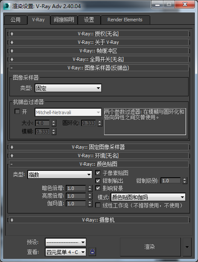Click the 圆环化 value field

tap(88, 123)
